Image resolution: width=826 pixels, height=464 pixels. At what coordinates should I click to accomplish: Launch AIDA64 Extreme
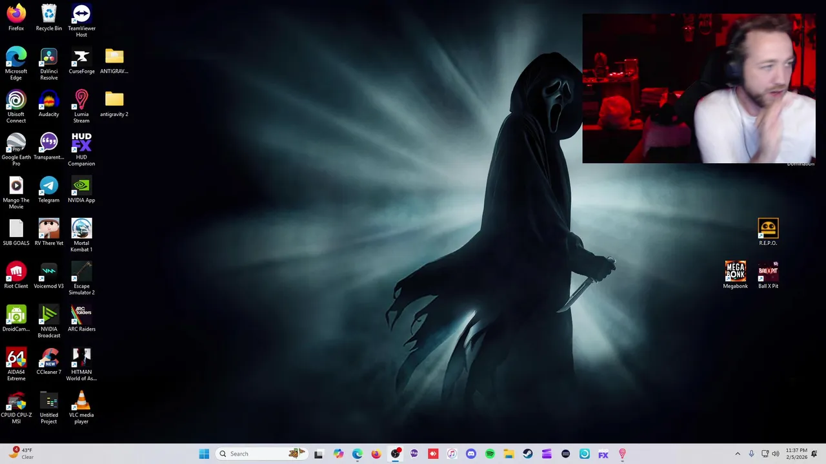16,364
